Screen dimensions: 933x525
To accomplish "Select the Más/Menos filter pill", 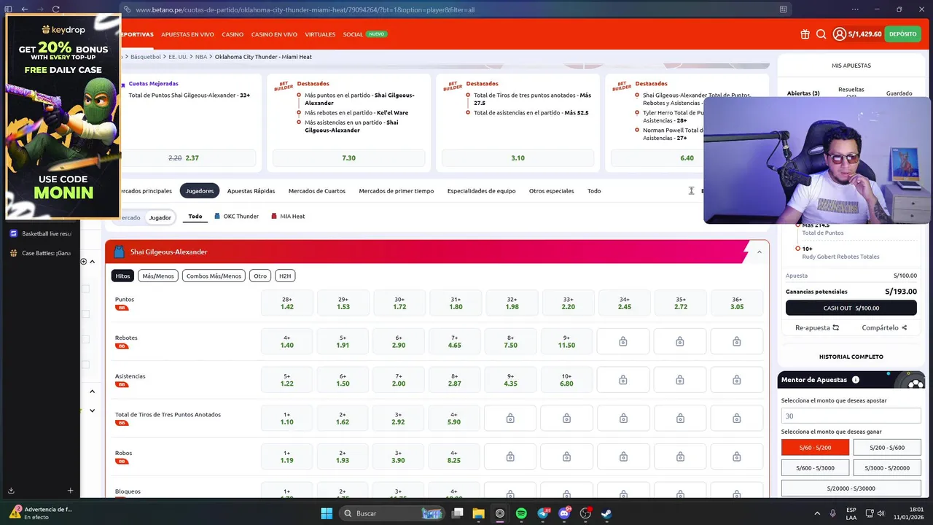I will (158, 276).
